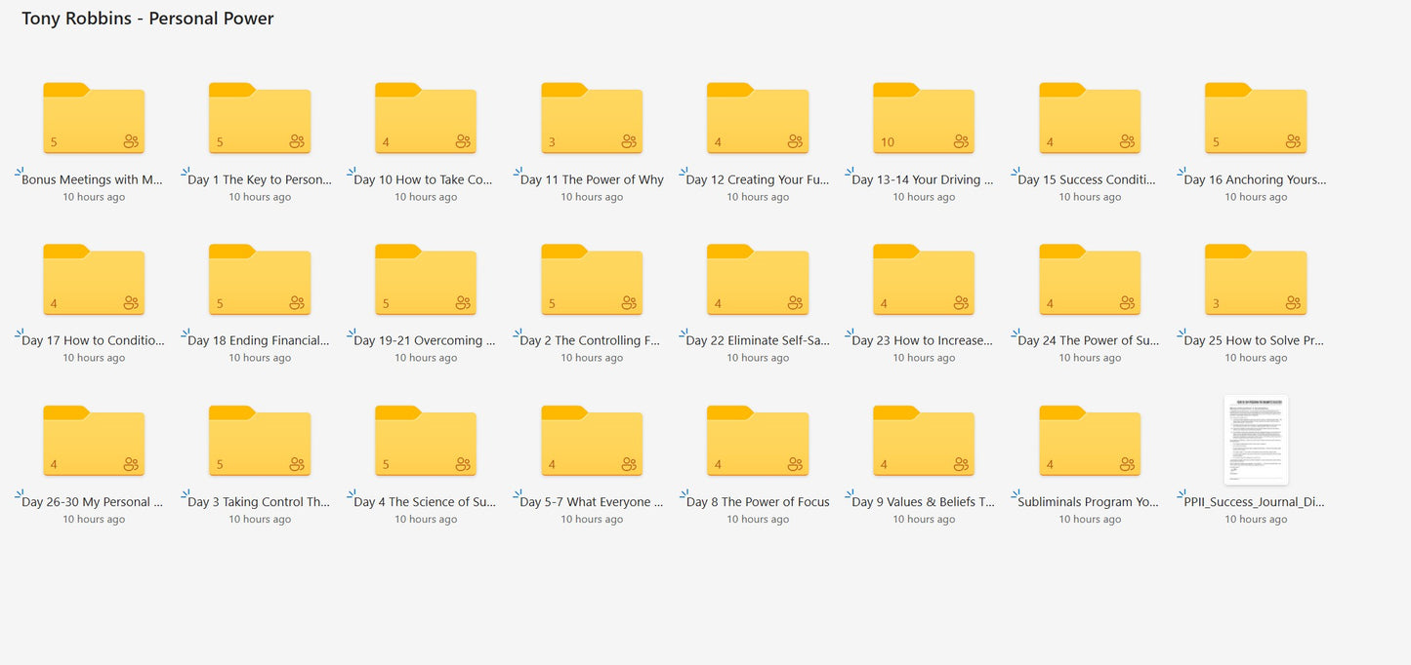This screenshot has width=1411, height=665.
Task: Click the shared-people badge on Subliminals folder
Action: coord(1127,464)
